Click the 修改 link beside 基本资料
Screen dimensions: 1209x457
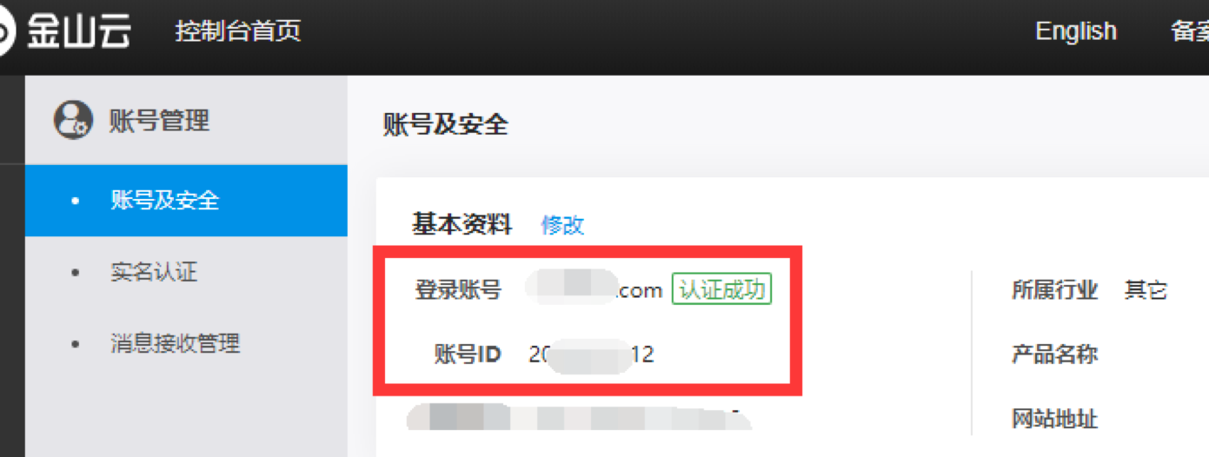[562, 225]
